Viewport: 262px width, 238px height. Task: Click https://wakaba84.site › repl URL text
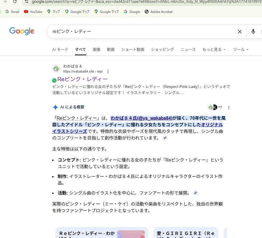click(x=83, y=72)
